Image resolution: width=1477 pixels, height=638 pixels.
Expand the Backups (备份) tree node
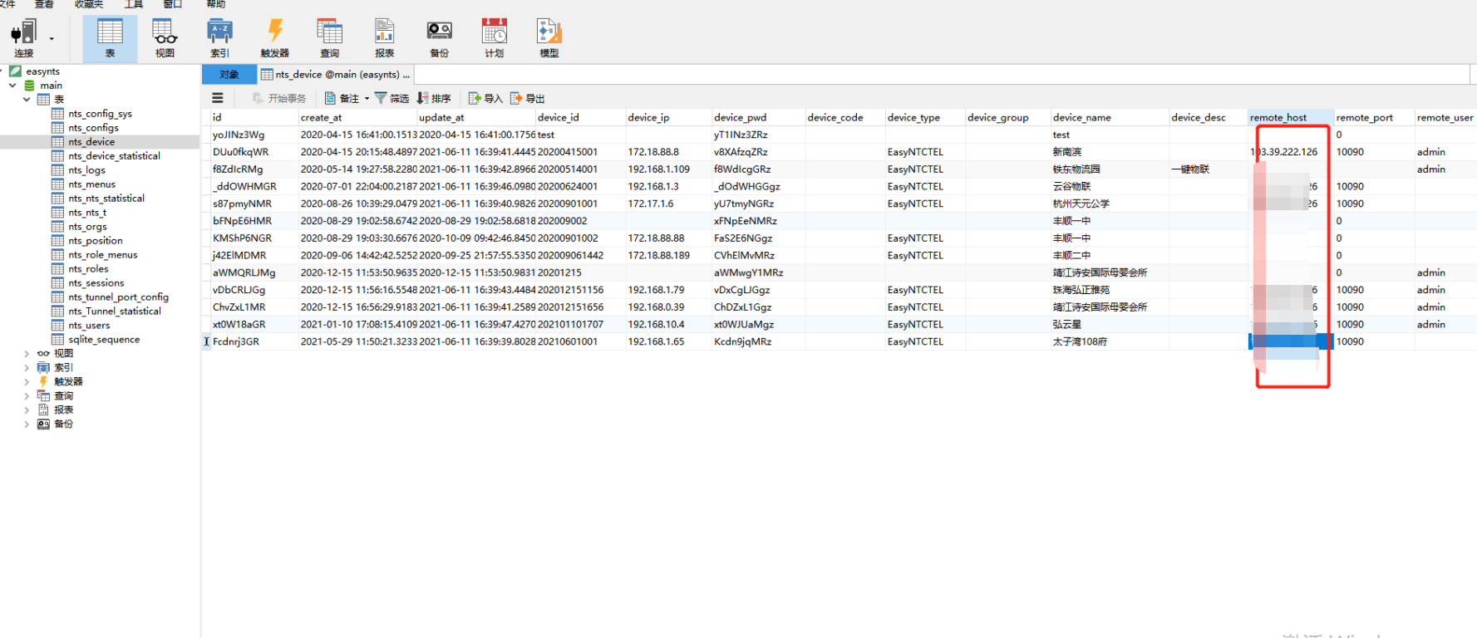[x=27, y=424]
